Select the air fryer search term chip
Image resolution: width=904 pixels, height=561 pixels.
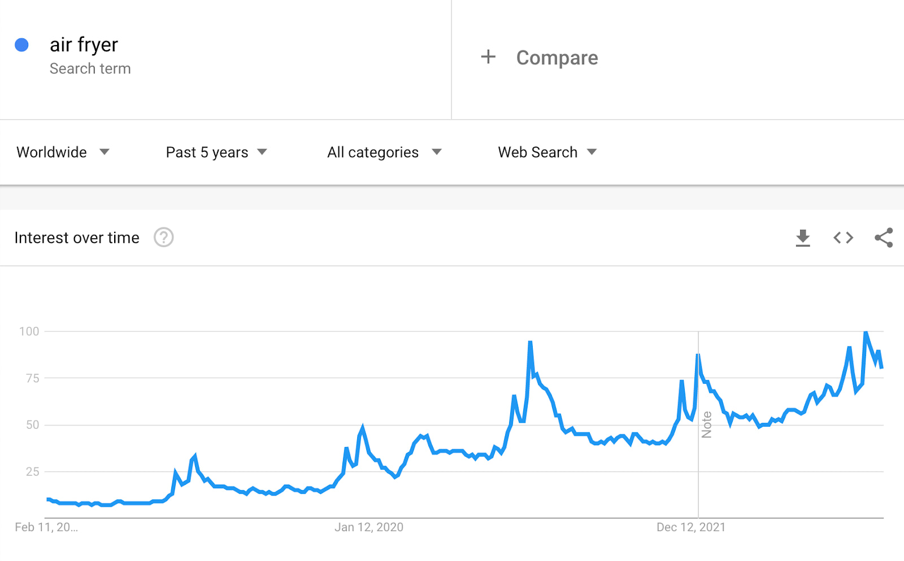(x=83, y=44)
